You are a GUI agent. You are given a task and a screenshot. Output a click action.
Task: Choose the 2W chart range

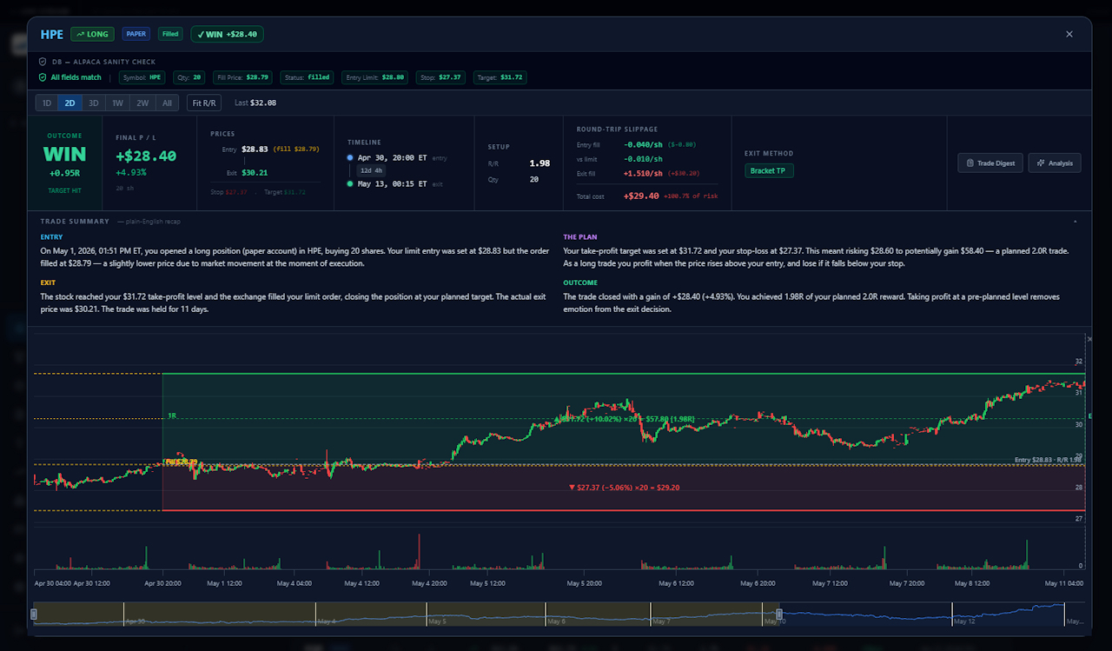pos(142,103)
